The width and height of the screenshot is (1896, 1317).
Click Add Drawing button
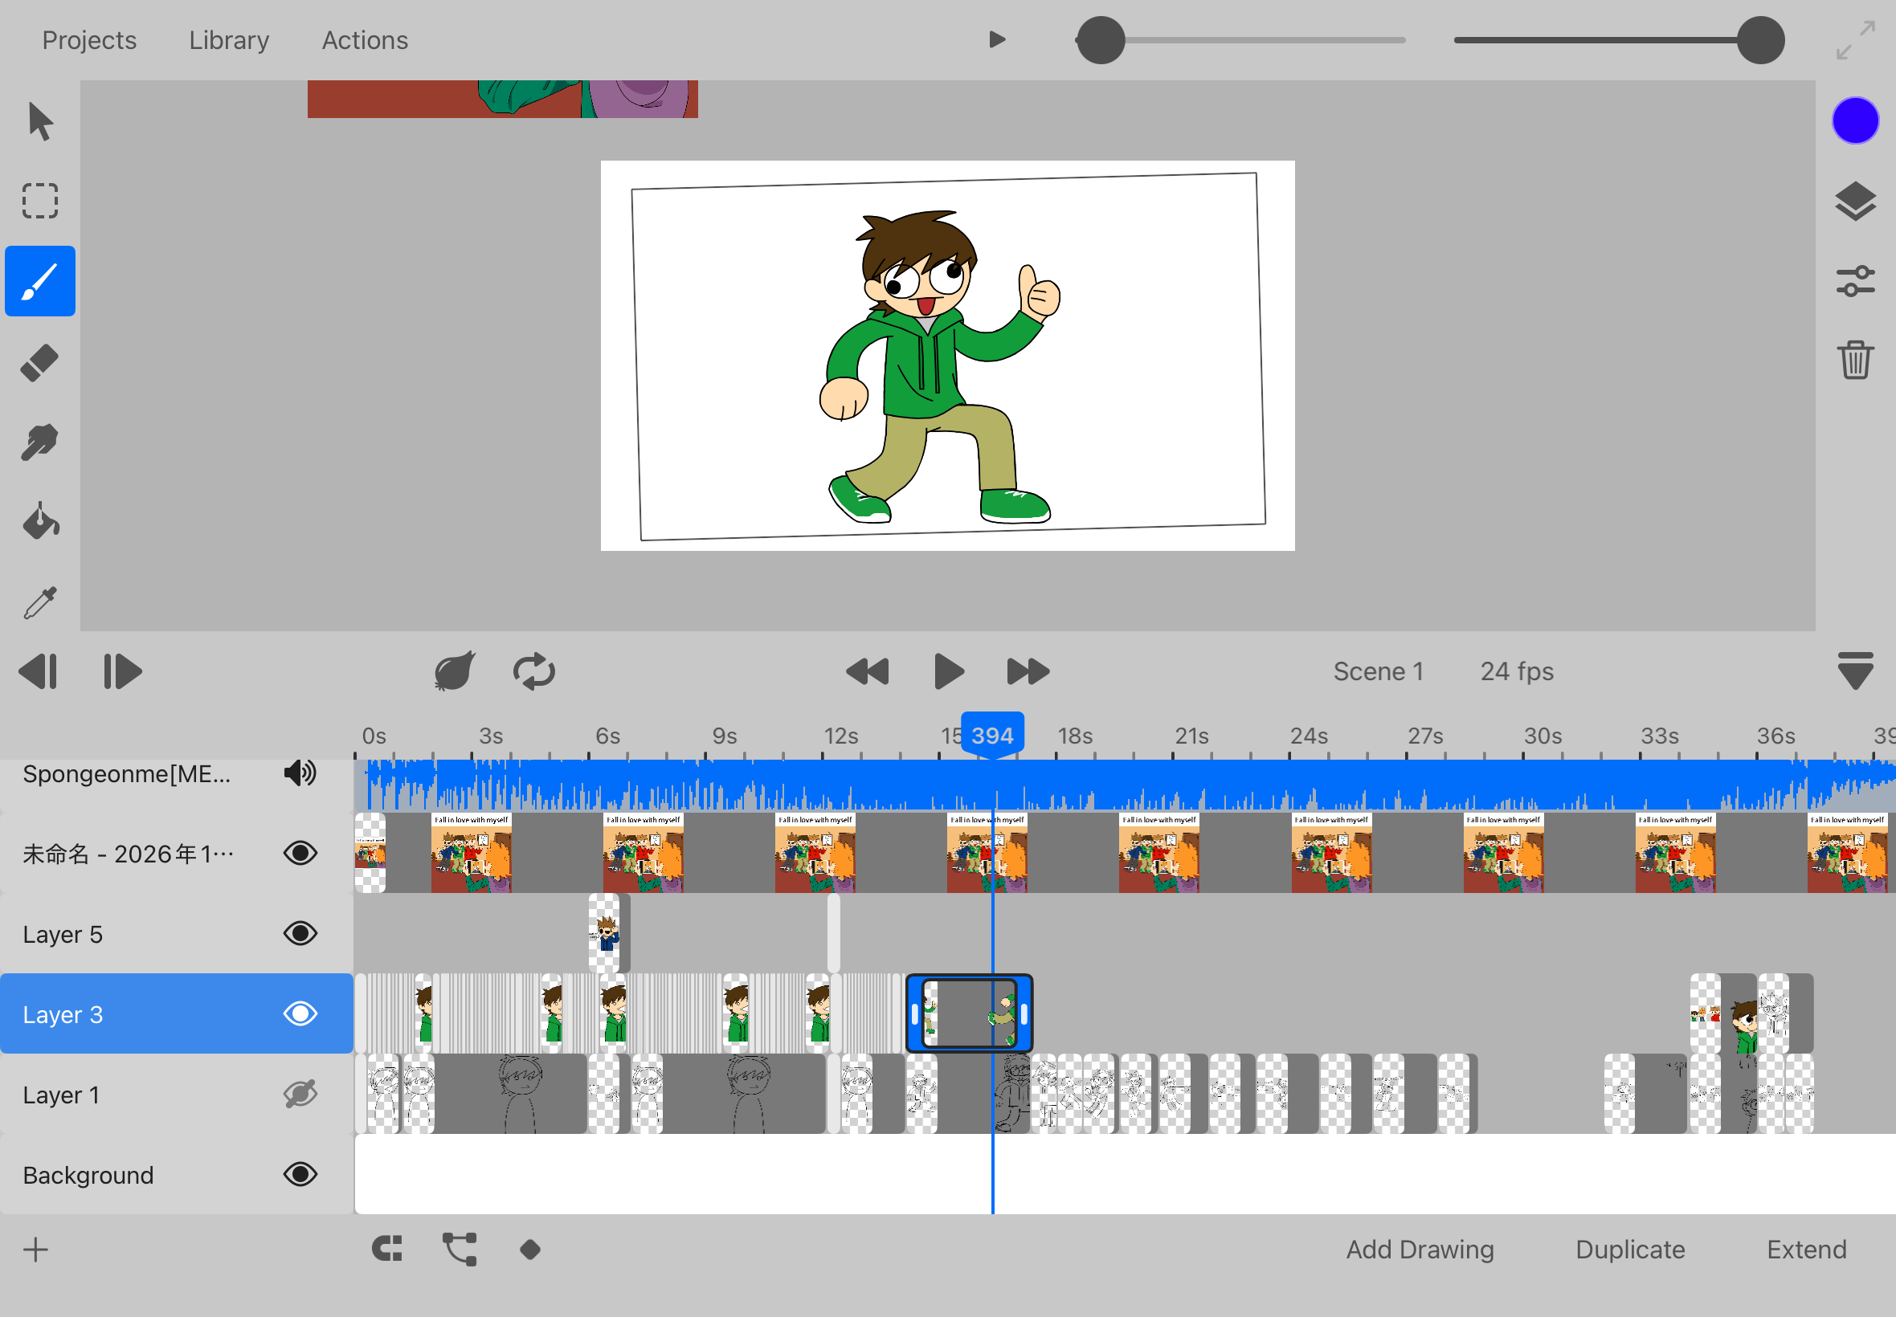(x=1420, y=1250)
